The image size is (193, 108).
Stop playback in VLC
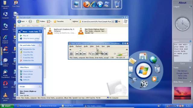pyautogui.click(x=81, y=54)
